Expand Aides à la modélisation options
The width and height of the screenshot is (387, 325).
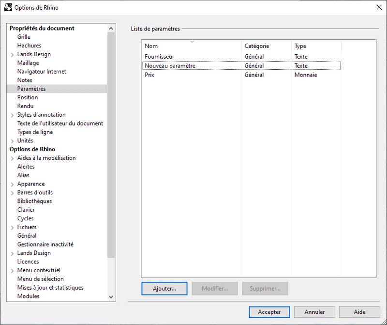[12, 158]
